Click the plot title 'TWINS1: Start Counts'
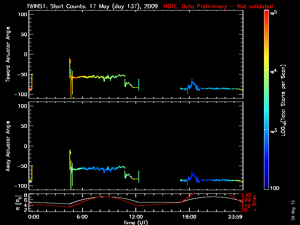 click(56, 6)
